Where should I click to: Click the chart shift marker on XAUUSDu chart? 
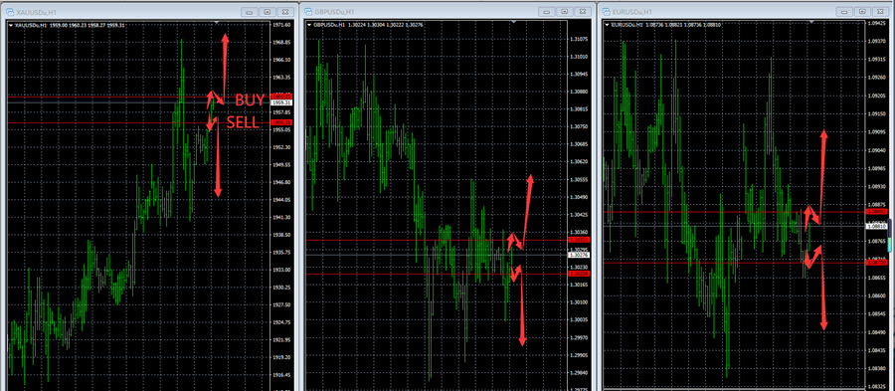216,23
